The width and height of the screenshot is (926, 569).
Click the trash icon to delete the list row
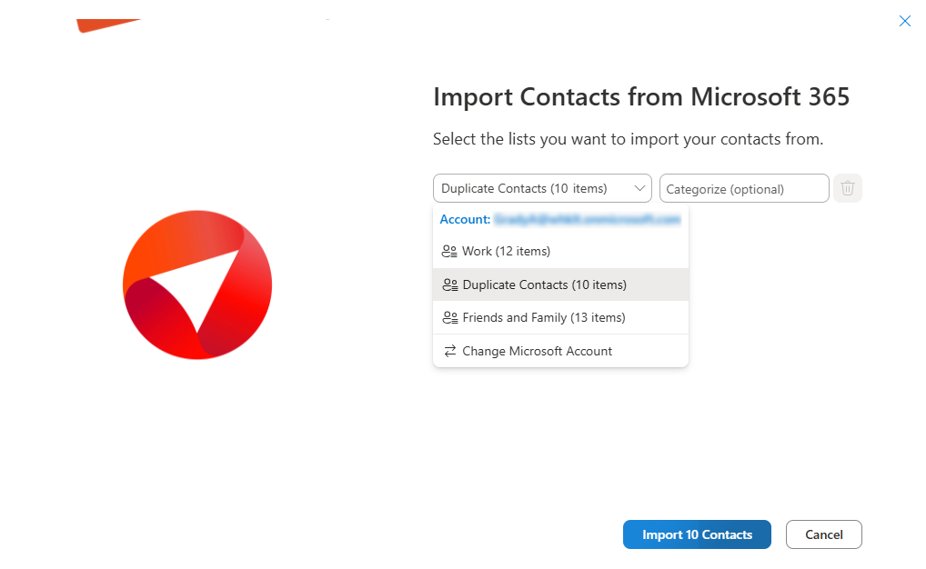pyautogui.click(x=847, y=188)
